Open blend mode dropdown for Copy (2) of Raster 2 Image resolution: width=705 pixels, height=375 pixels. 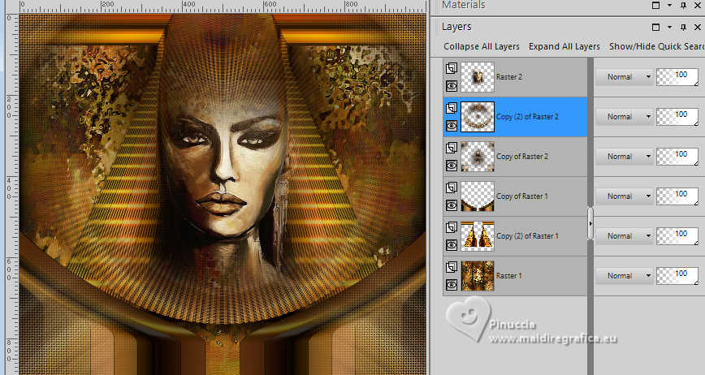(625, 117)
